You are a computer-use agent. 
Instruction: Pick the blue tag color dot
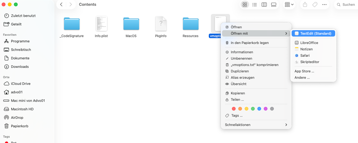[x=259, y=109]
